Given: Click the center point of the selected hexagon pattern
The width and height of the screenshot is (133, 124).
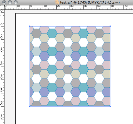Looking at the screenshot, I should point(70,66).
